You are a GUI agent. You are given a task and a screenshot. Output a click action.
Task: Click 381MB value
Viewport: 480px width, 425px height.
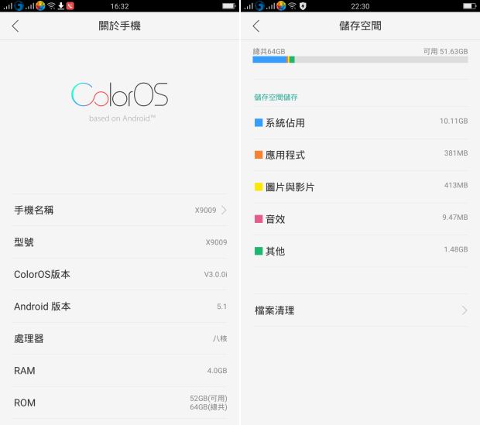point(456,153)
